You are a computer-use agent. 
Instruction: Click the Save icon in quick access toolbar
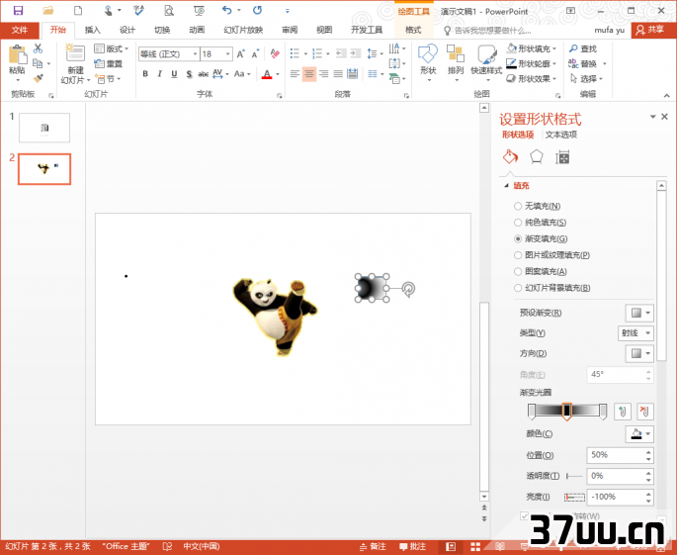tap(18, 10)
